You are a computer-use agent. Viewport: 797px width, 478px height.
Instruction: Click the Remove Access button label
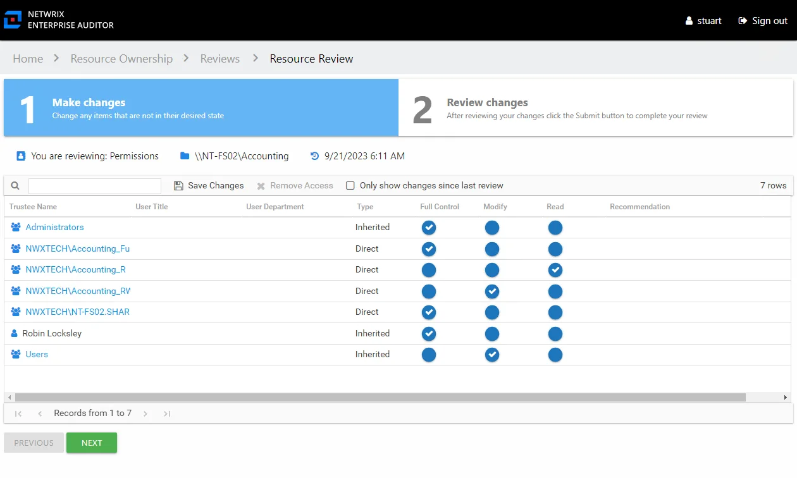click(302, 186)
